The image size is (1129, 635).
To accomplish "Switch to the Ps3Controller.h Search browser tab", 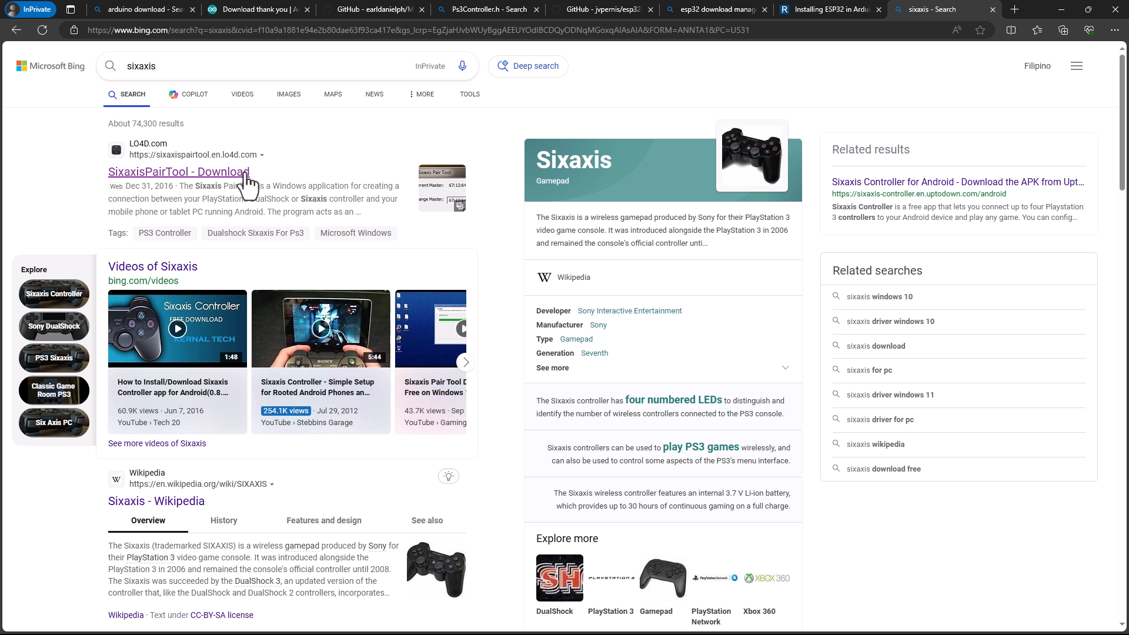I will tap(489, 9).
